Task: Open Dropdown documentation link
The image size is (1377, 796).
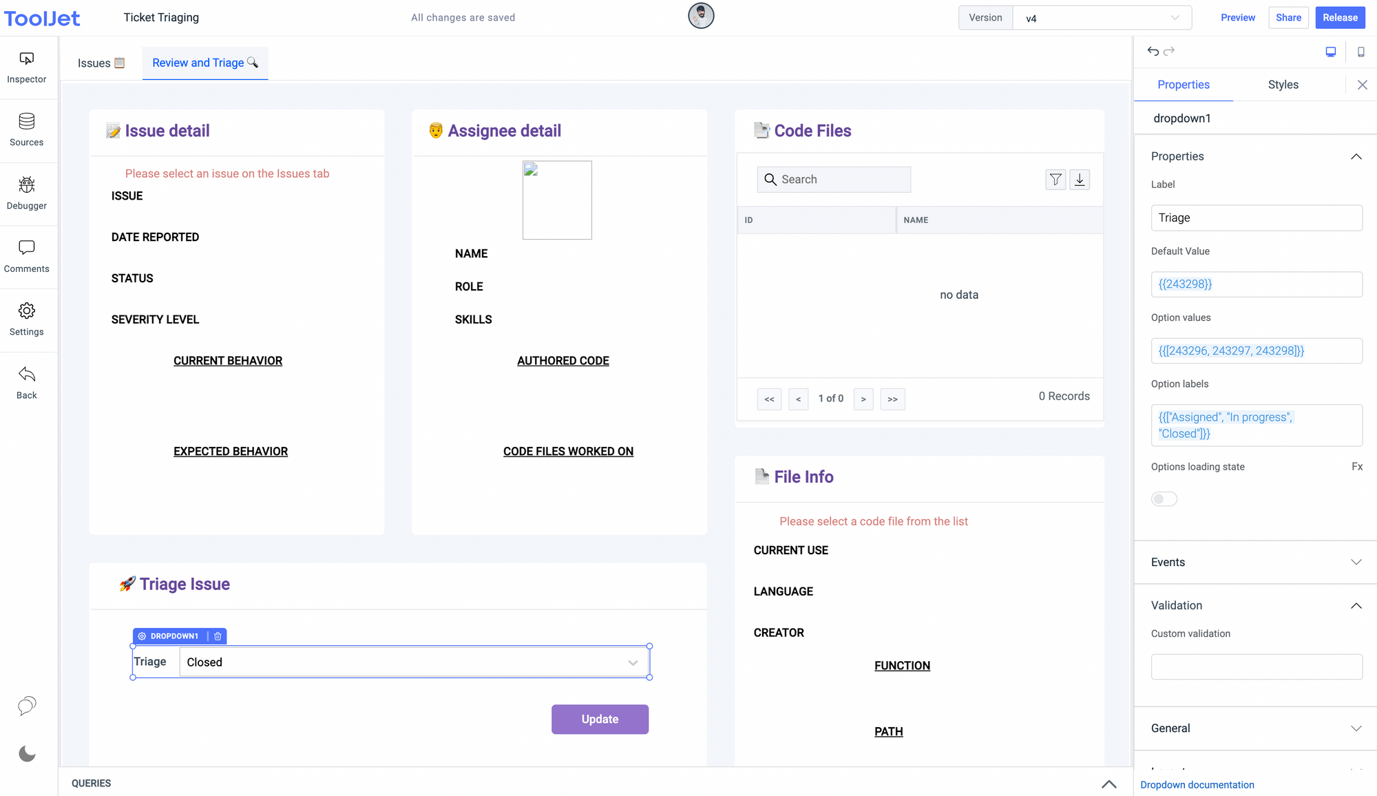Action: (1197, 785)
